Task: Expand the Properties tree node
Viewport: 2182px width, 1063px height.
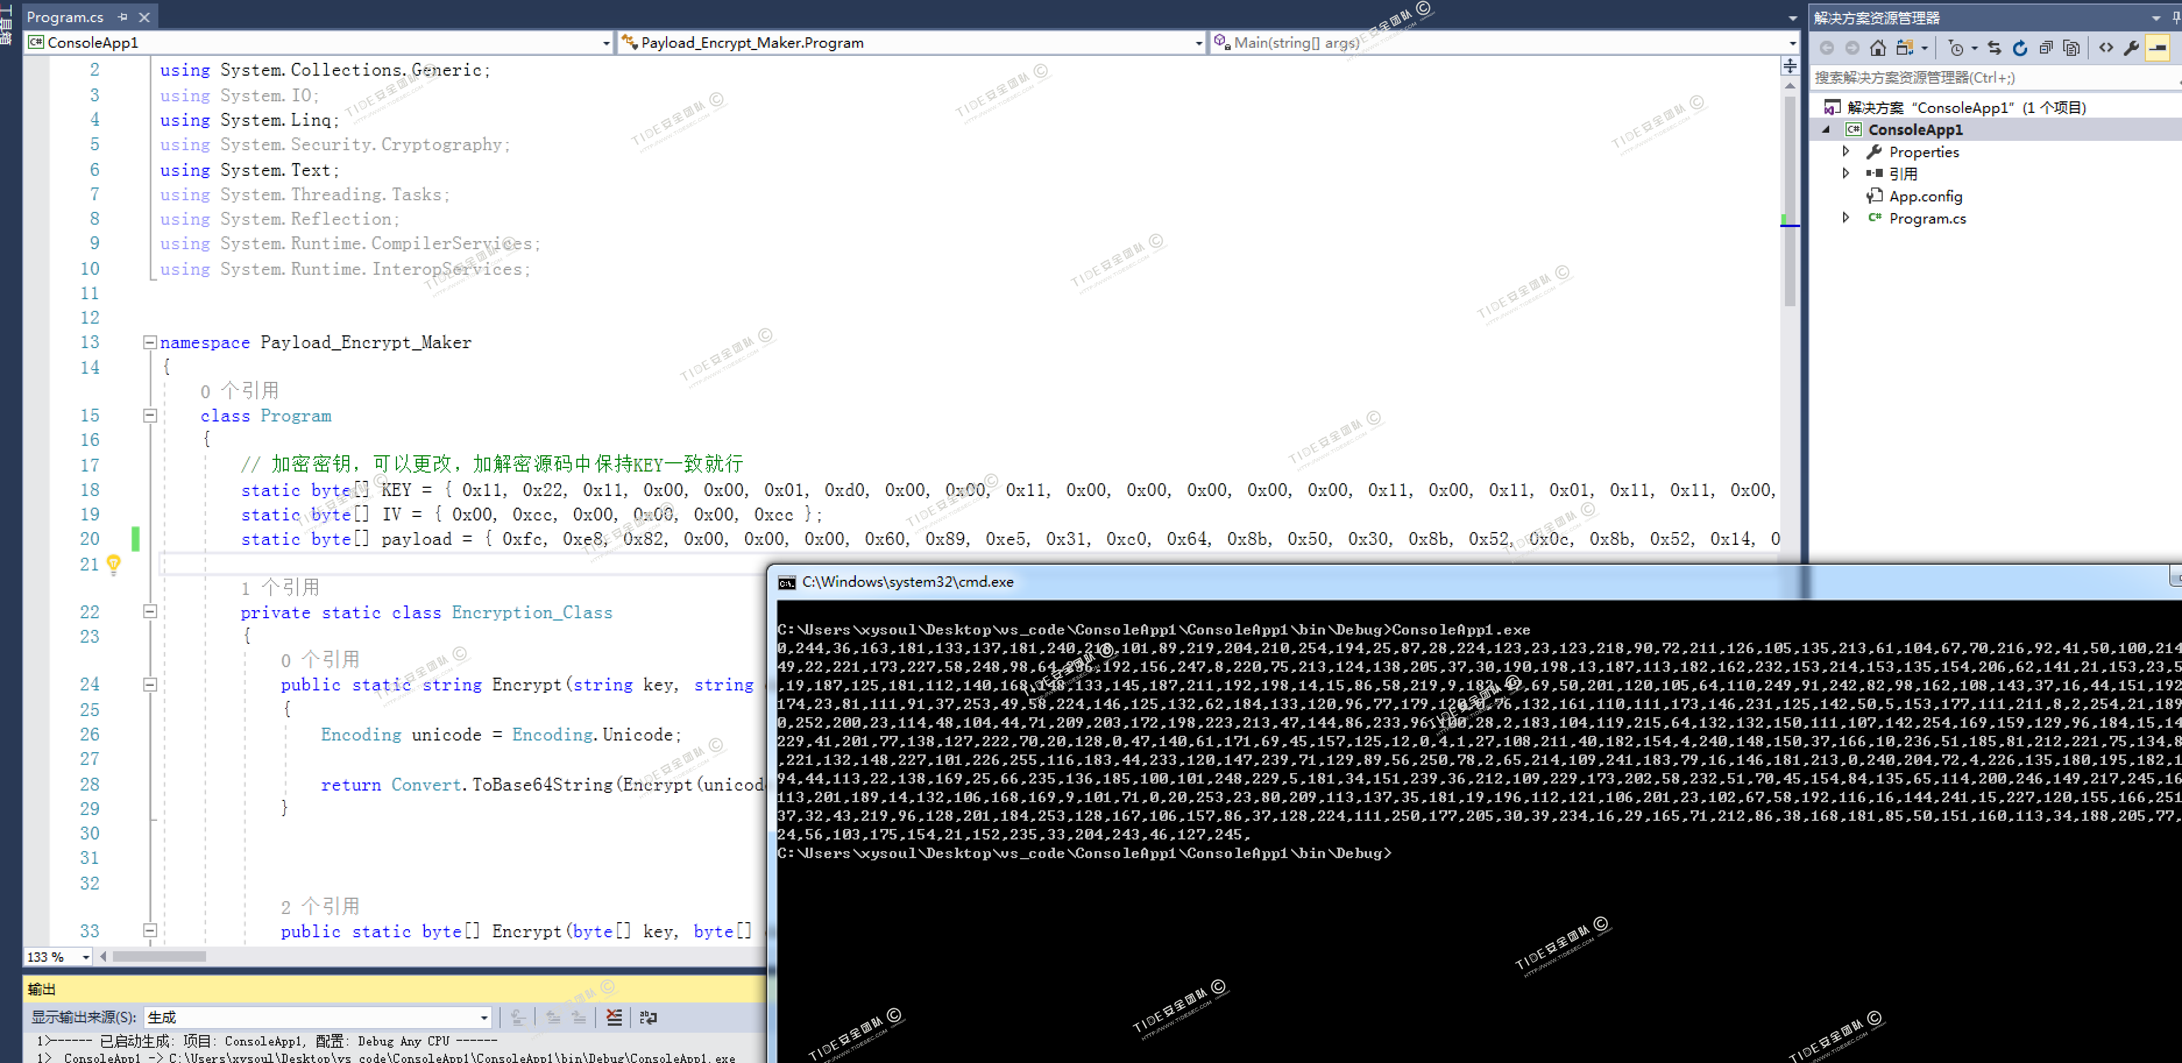Action: coord(1846,151)
